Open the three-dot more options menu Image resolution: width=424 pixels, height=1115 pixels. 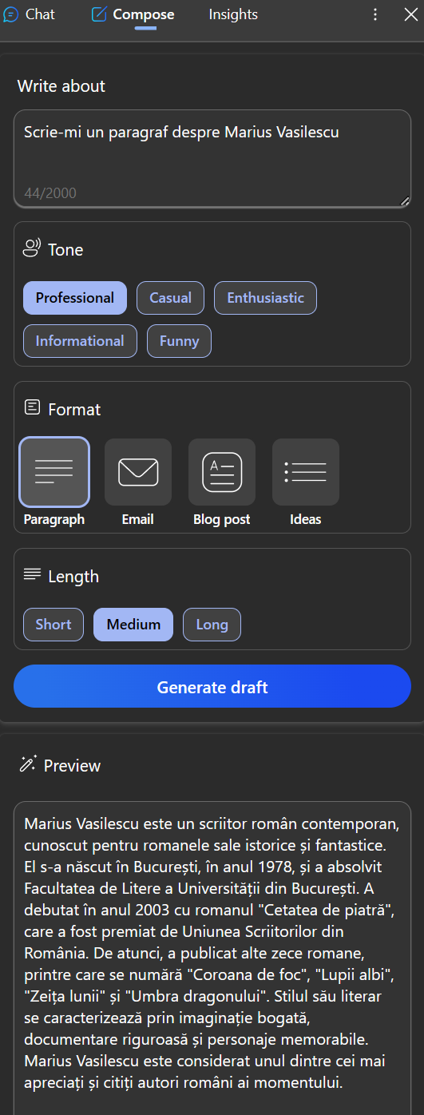(375, 14)
